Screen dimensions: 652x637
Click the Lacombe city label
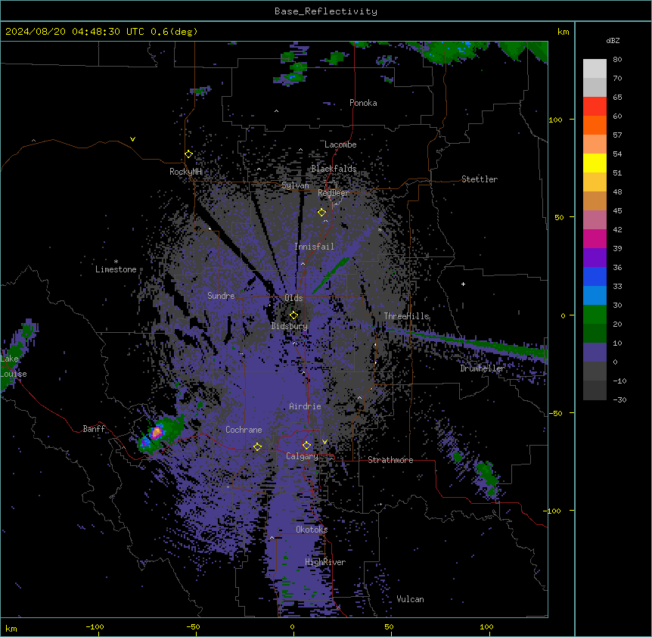[x=340, y=144]
